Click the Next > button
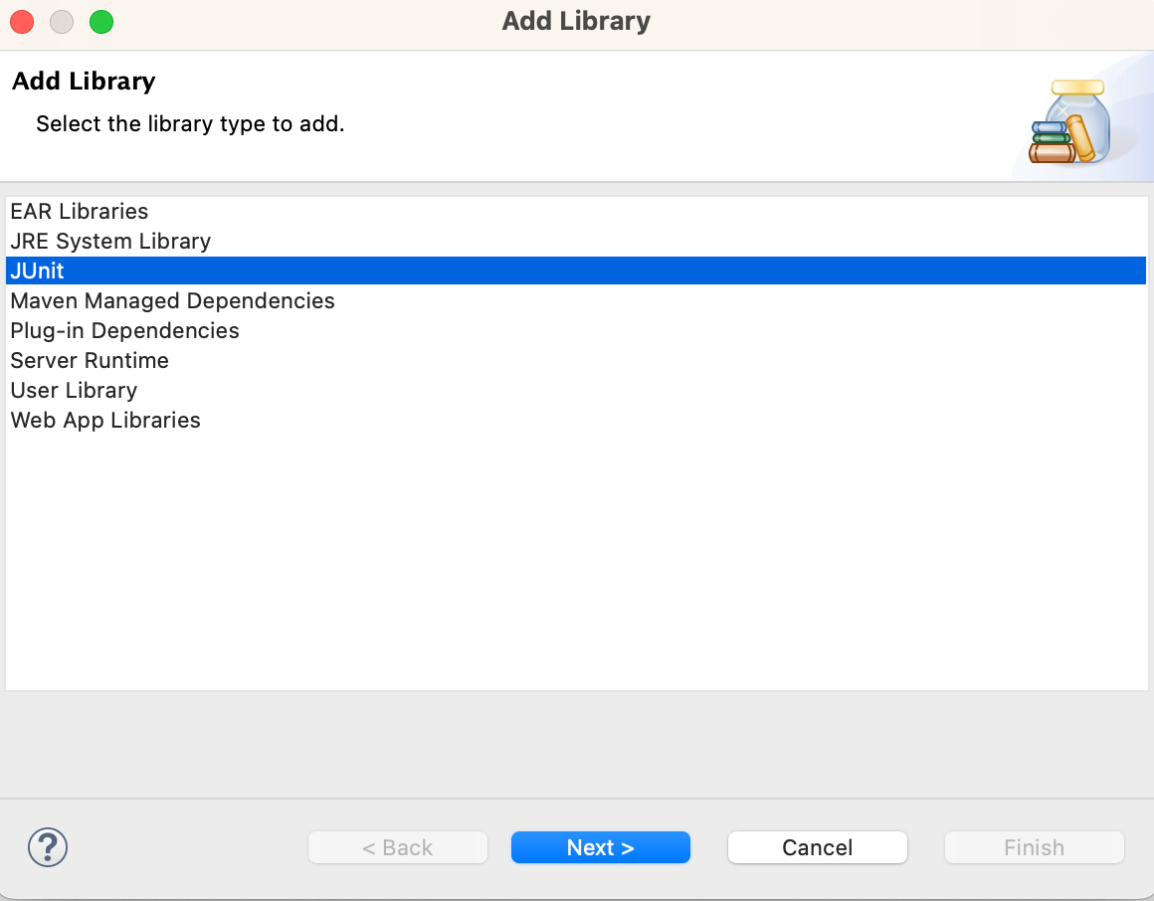1154x901 pixels. click(x=601, y=847)
